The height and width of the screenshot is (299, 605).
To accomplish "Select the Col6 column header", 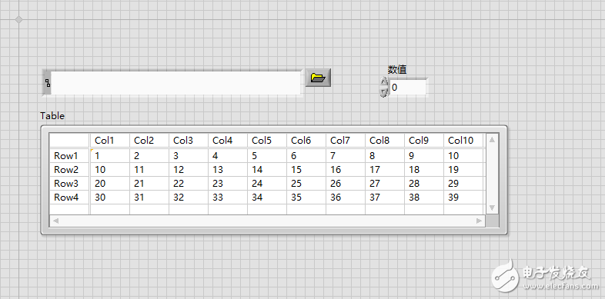I will (x=306, y=141).
